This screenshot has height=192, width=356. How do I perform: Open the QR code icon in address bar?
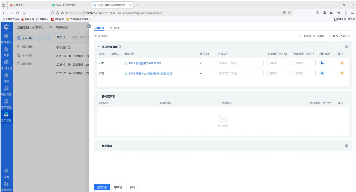click(x=284, y=13)
